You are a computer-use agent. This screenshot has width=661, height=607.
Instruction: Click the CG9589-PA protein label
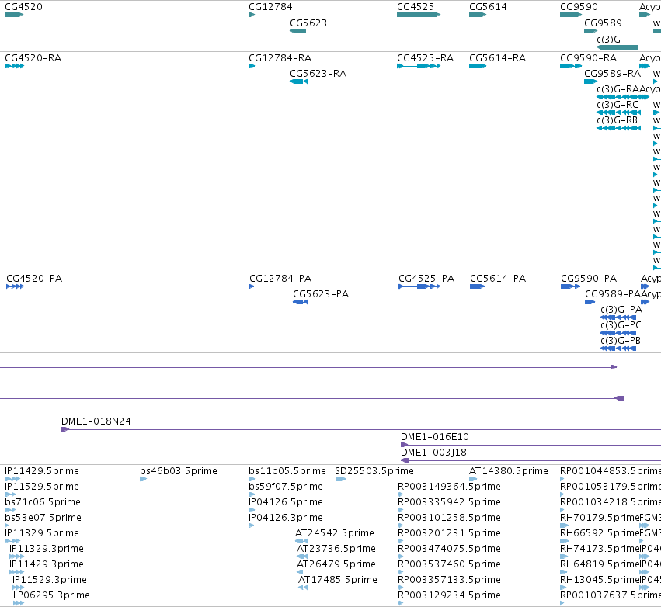[x=613, y=294]
